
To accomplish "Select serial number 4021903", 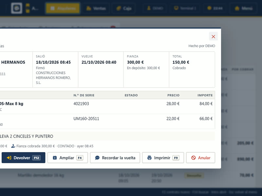I will coord(81,104).
